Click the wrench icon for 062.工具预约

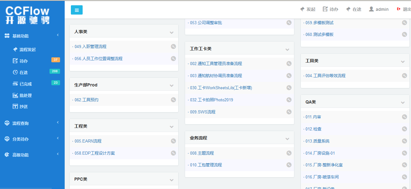click(x=173, y=100)
